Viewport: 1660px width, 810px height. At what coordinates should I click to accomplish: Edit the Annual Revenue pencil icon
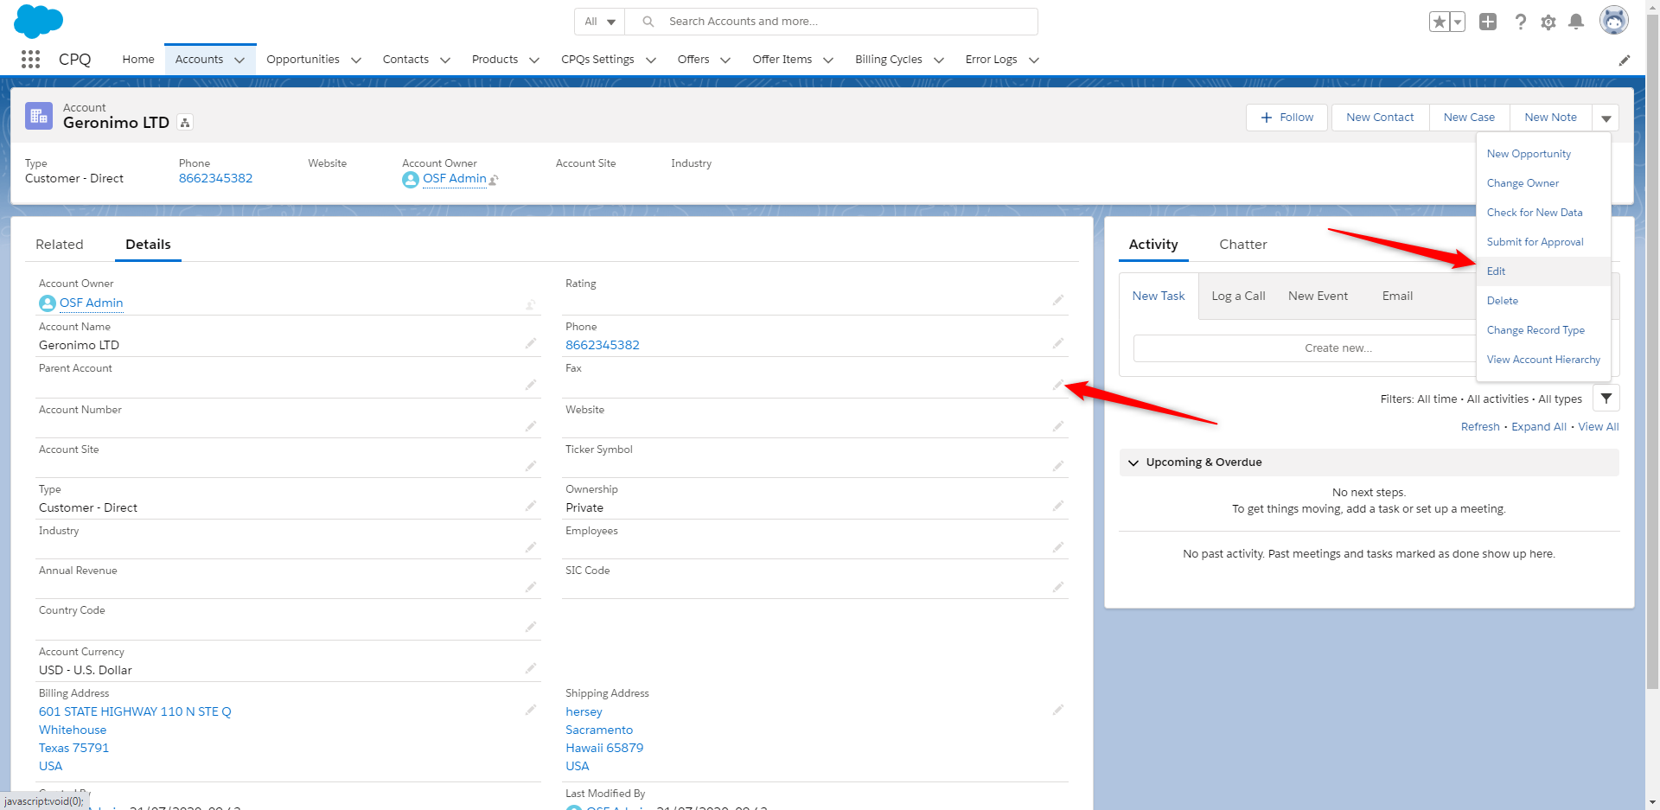[531, 587]
